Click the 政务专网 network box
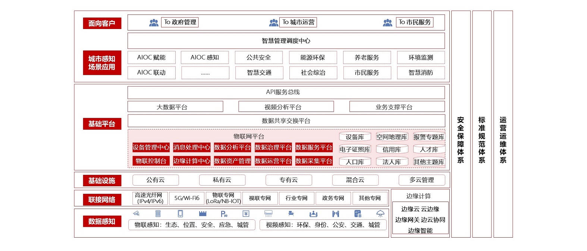Screen dimensions: 587x251 click(333, 198)
